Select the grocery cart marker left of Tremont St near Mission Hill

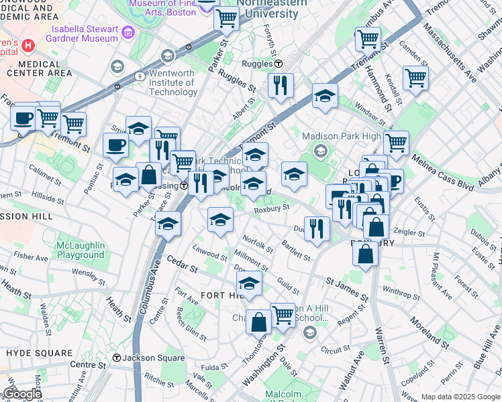(73, 125)
